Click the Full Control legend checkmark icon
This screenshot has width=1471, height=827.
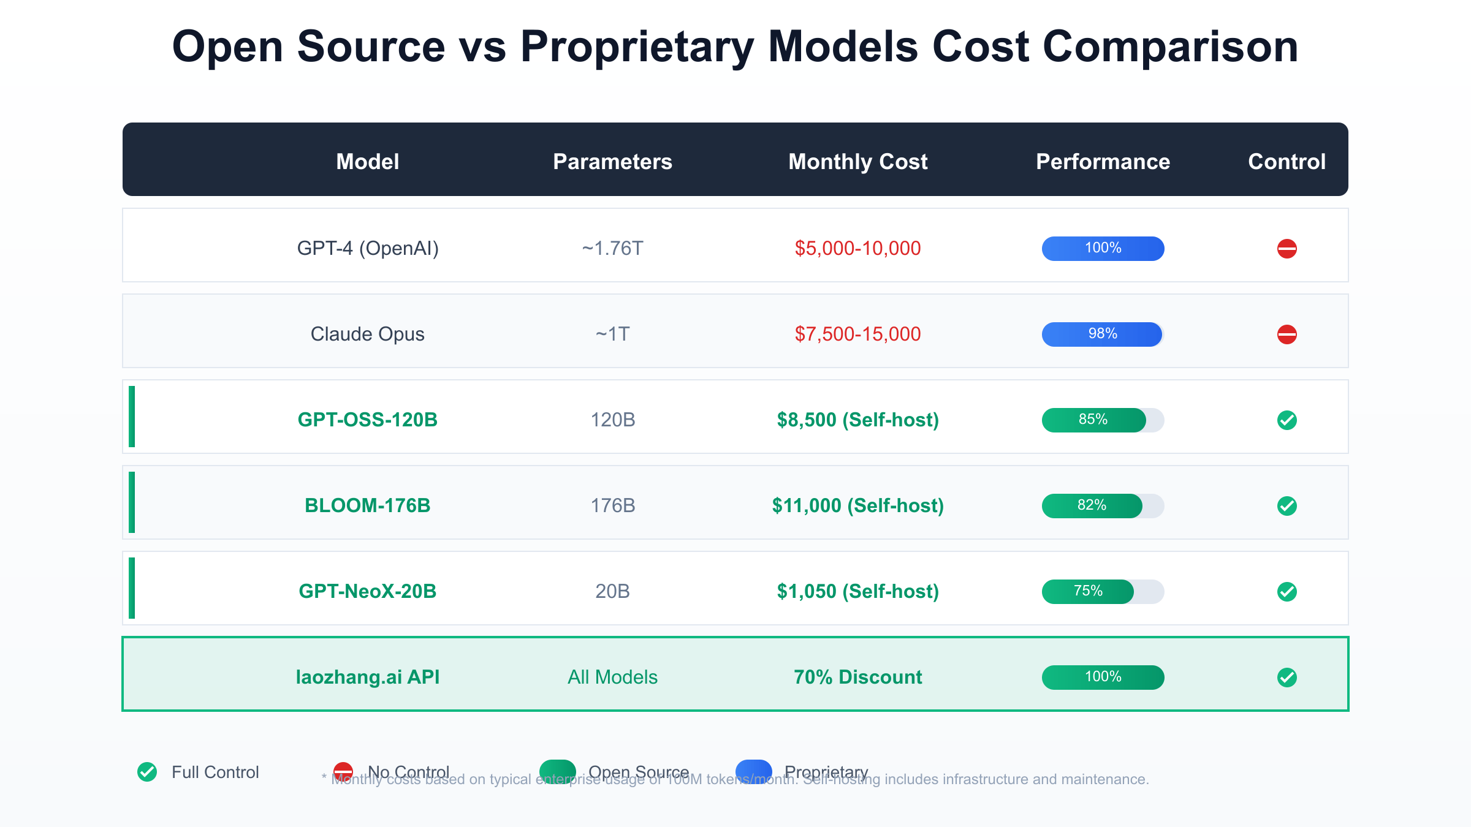[147, 772]
